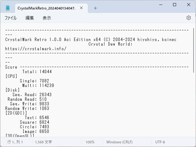The image size is (196, 147).
Task: Open the 表示 menu
Action: click(47, 18)
